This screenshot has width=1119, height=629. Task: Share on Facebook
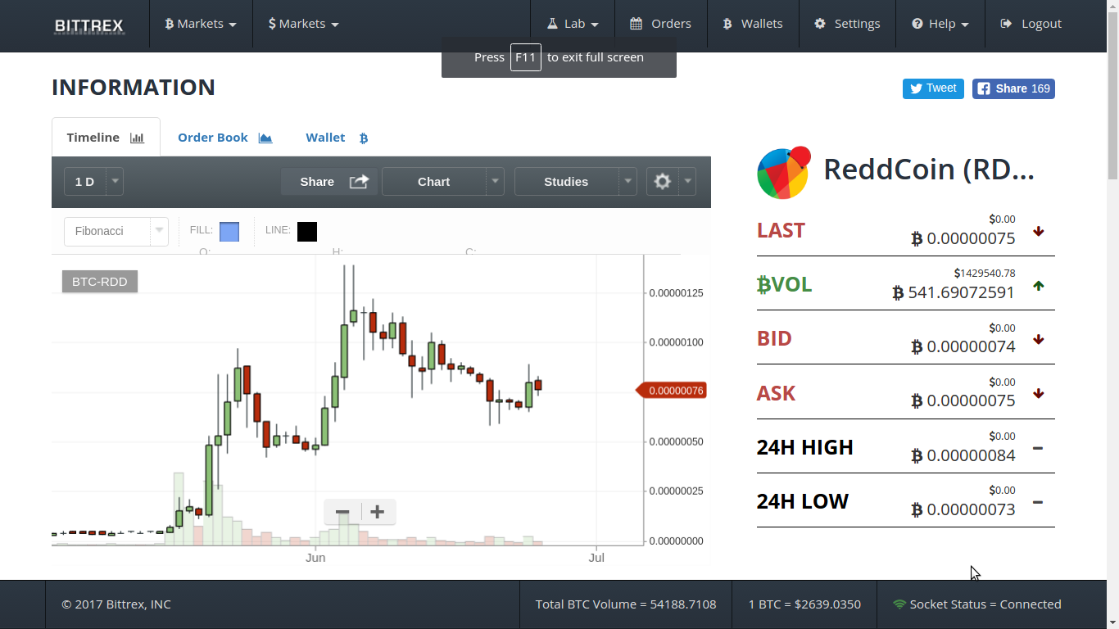(x=1013, y=88)
